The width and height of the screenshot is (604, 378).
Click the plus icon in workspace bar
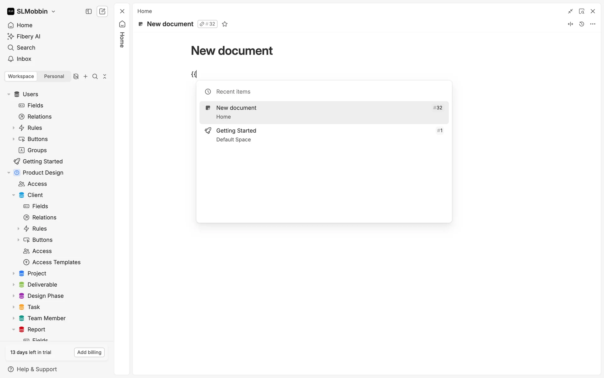coord(86,77)
